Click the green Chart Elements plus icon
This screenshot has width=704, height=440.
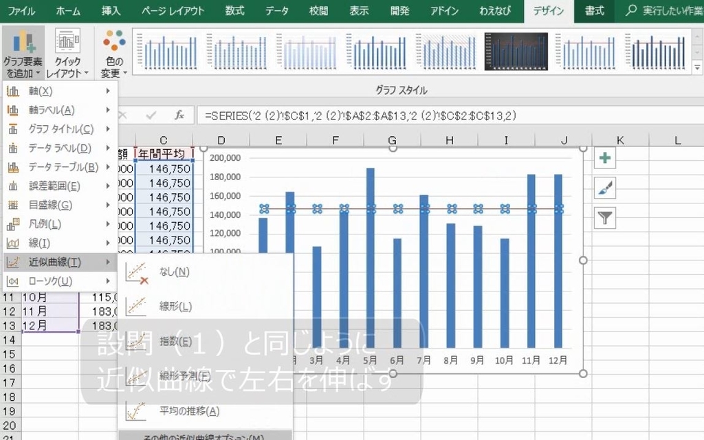click(x=604, y=158)
